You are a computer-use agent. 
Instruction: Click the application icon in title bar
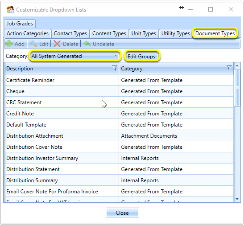click(10, 9)
